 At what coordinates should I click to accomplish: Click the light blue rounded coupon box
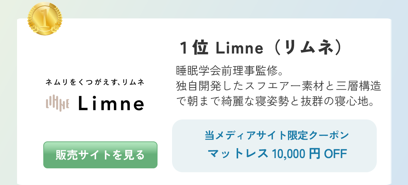(274, 146)
